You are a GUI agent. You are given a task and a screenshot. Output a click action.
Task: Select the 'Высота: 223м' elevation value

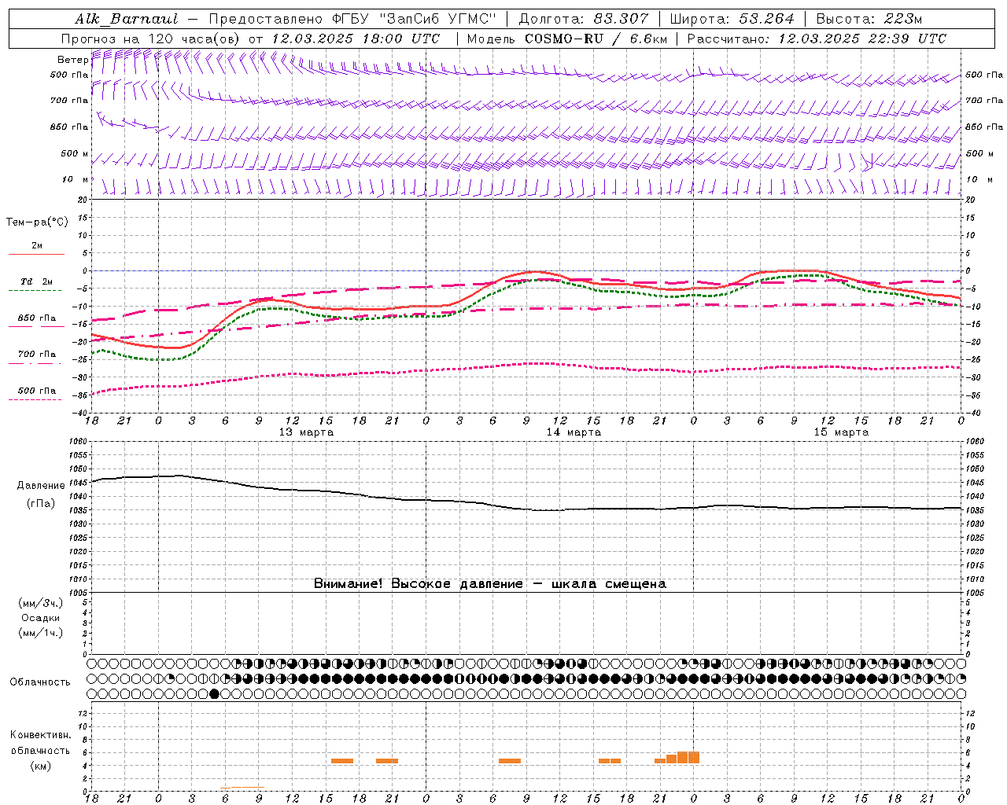pos(869,19)
